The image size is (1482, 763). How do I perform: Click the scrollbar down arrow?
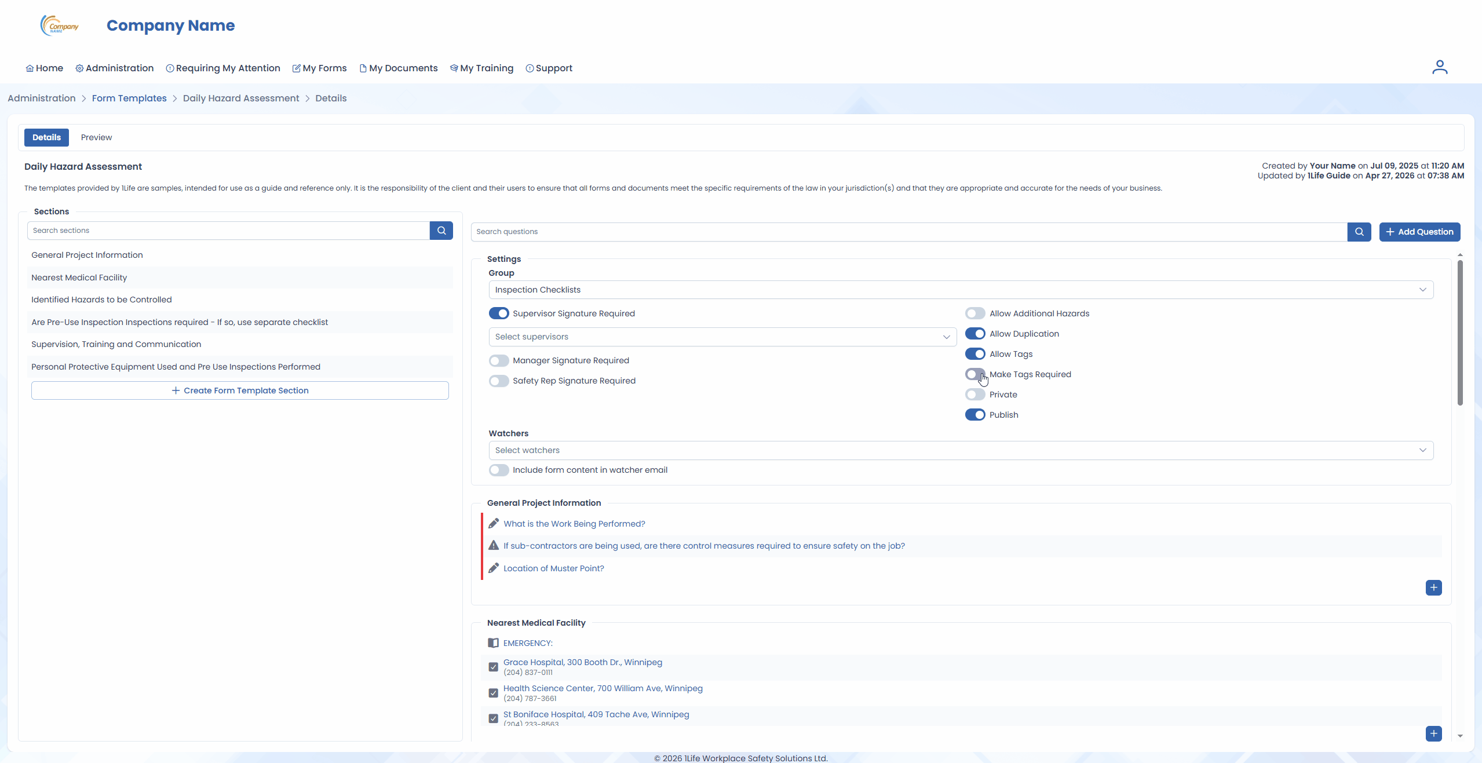(x=1460, y=736)
